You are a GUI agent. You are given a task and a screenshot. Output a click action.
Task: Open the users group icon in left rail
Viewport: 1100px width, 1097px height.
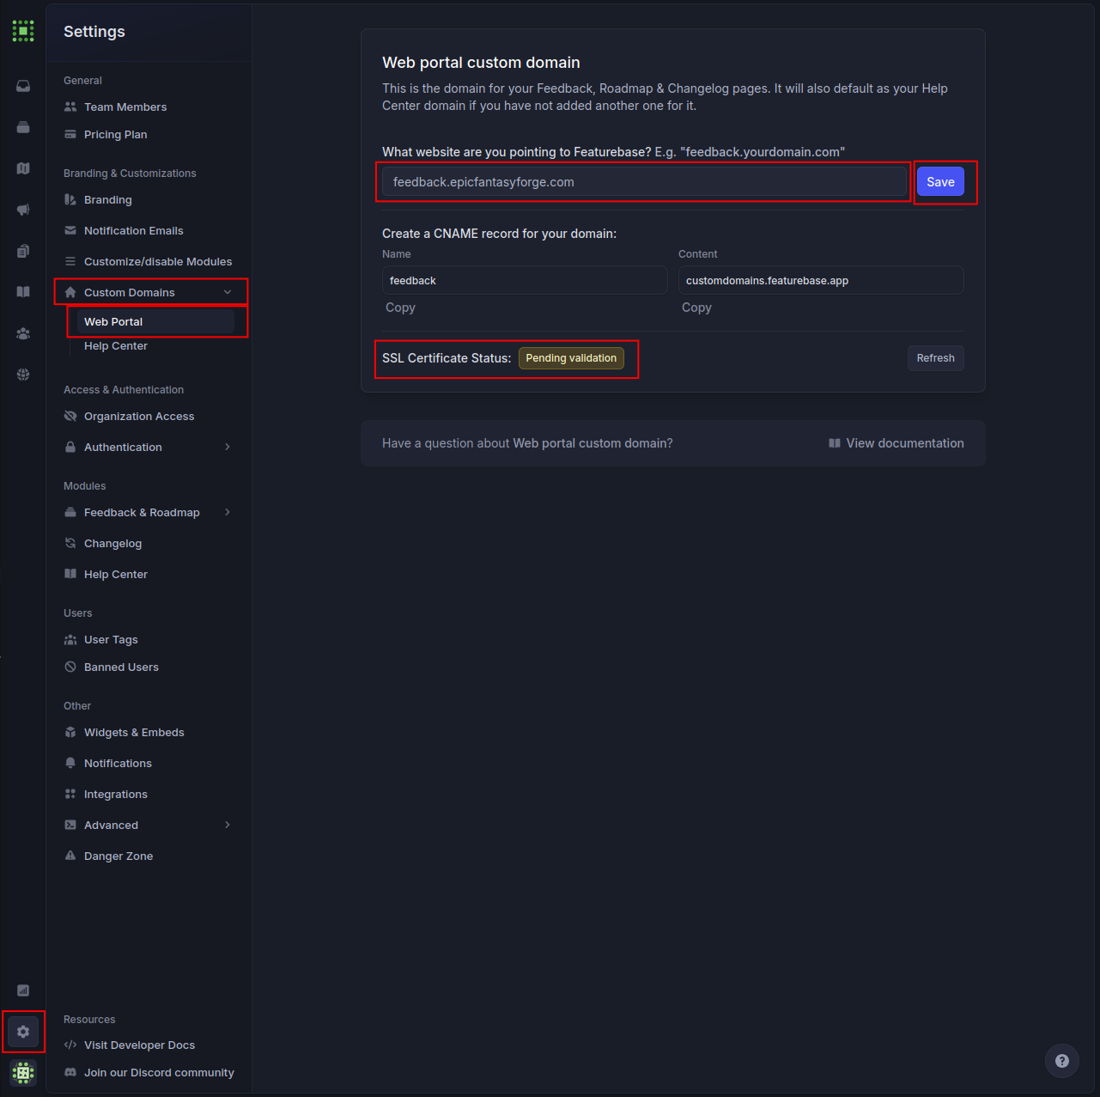23,333
